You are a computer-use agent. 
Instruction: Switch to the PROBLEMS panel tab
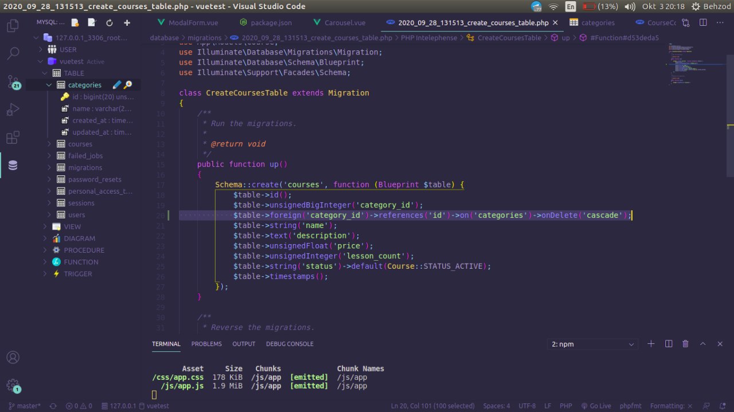point(206,344)
